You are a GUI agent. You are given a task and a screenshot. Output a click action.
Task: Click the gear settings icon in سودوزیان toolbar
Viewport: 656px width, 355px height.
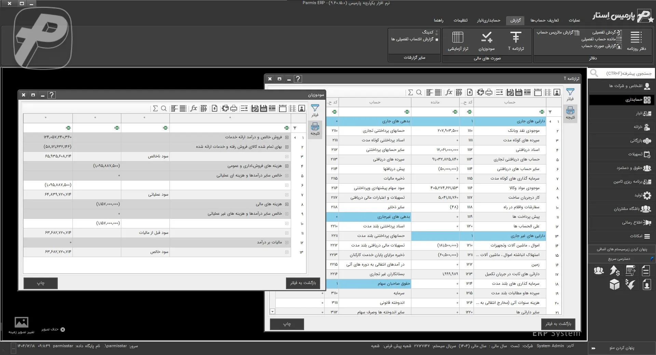coord(225,109)
